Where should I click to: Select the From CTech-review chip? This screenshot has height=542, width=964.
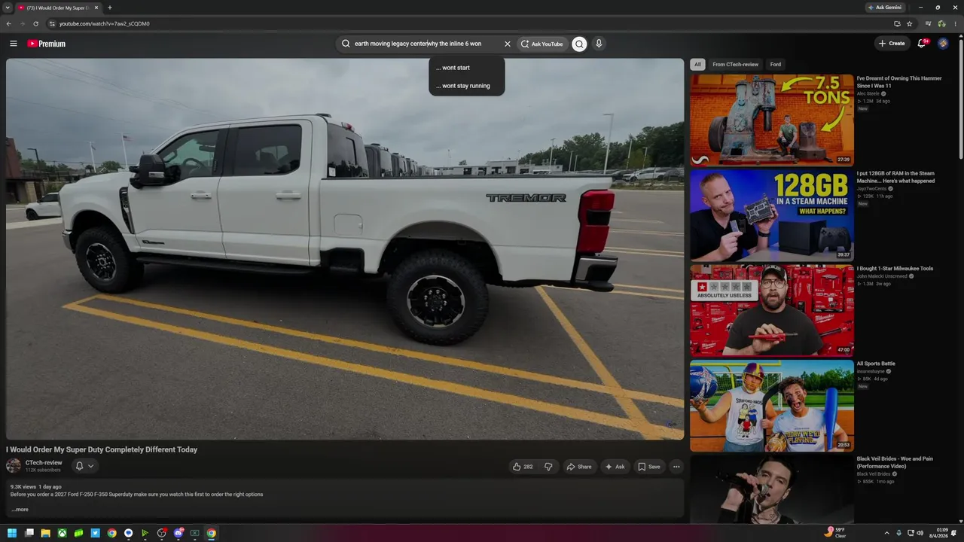click(x=736, y=65)
